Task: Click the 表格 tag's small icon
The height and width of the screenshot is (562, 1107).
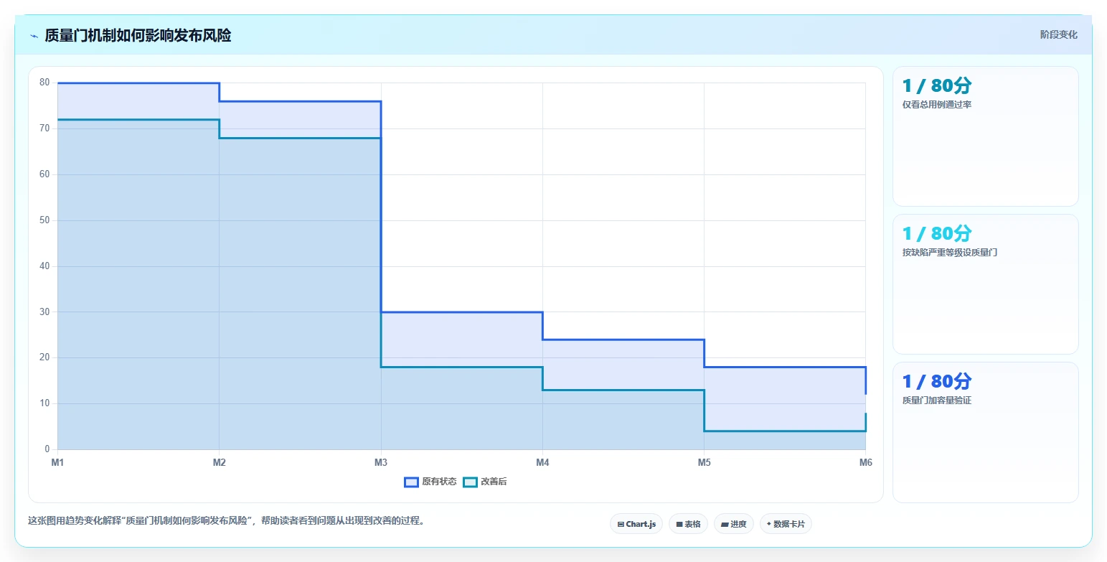Action: [x=679, y=525]
